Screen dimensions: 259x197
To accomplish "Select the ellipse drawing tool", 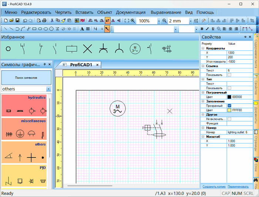I will [46, 28].
